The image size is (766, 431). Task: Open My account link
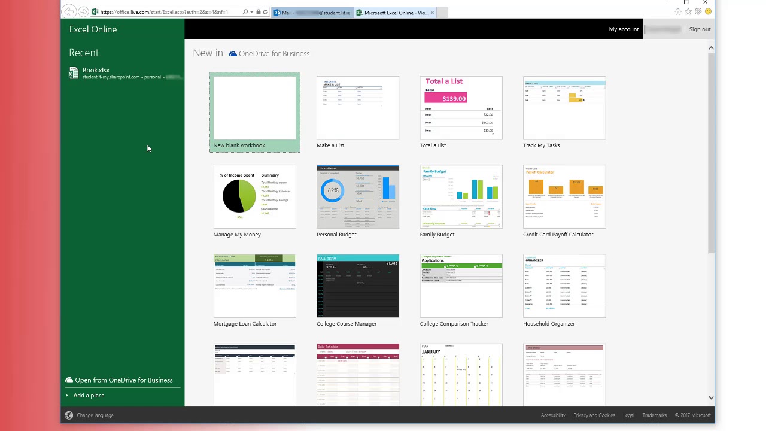coord(624,29)
